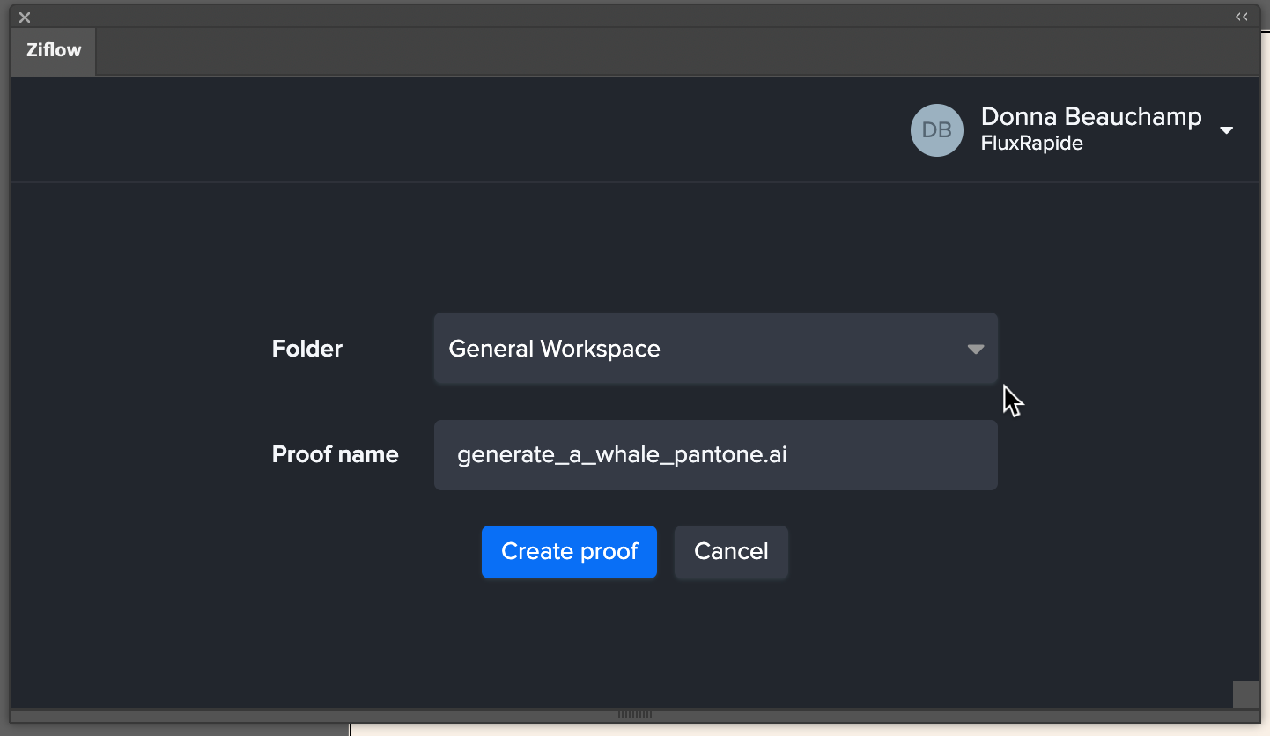
Task: Click the Proof name field label
Action: [x=335, y=454]
